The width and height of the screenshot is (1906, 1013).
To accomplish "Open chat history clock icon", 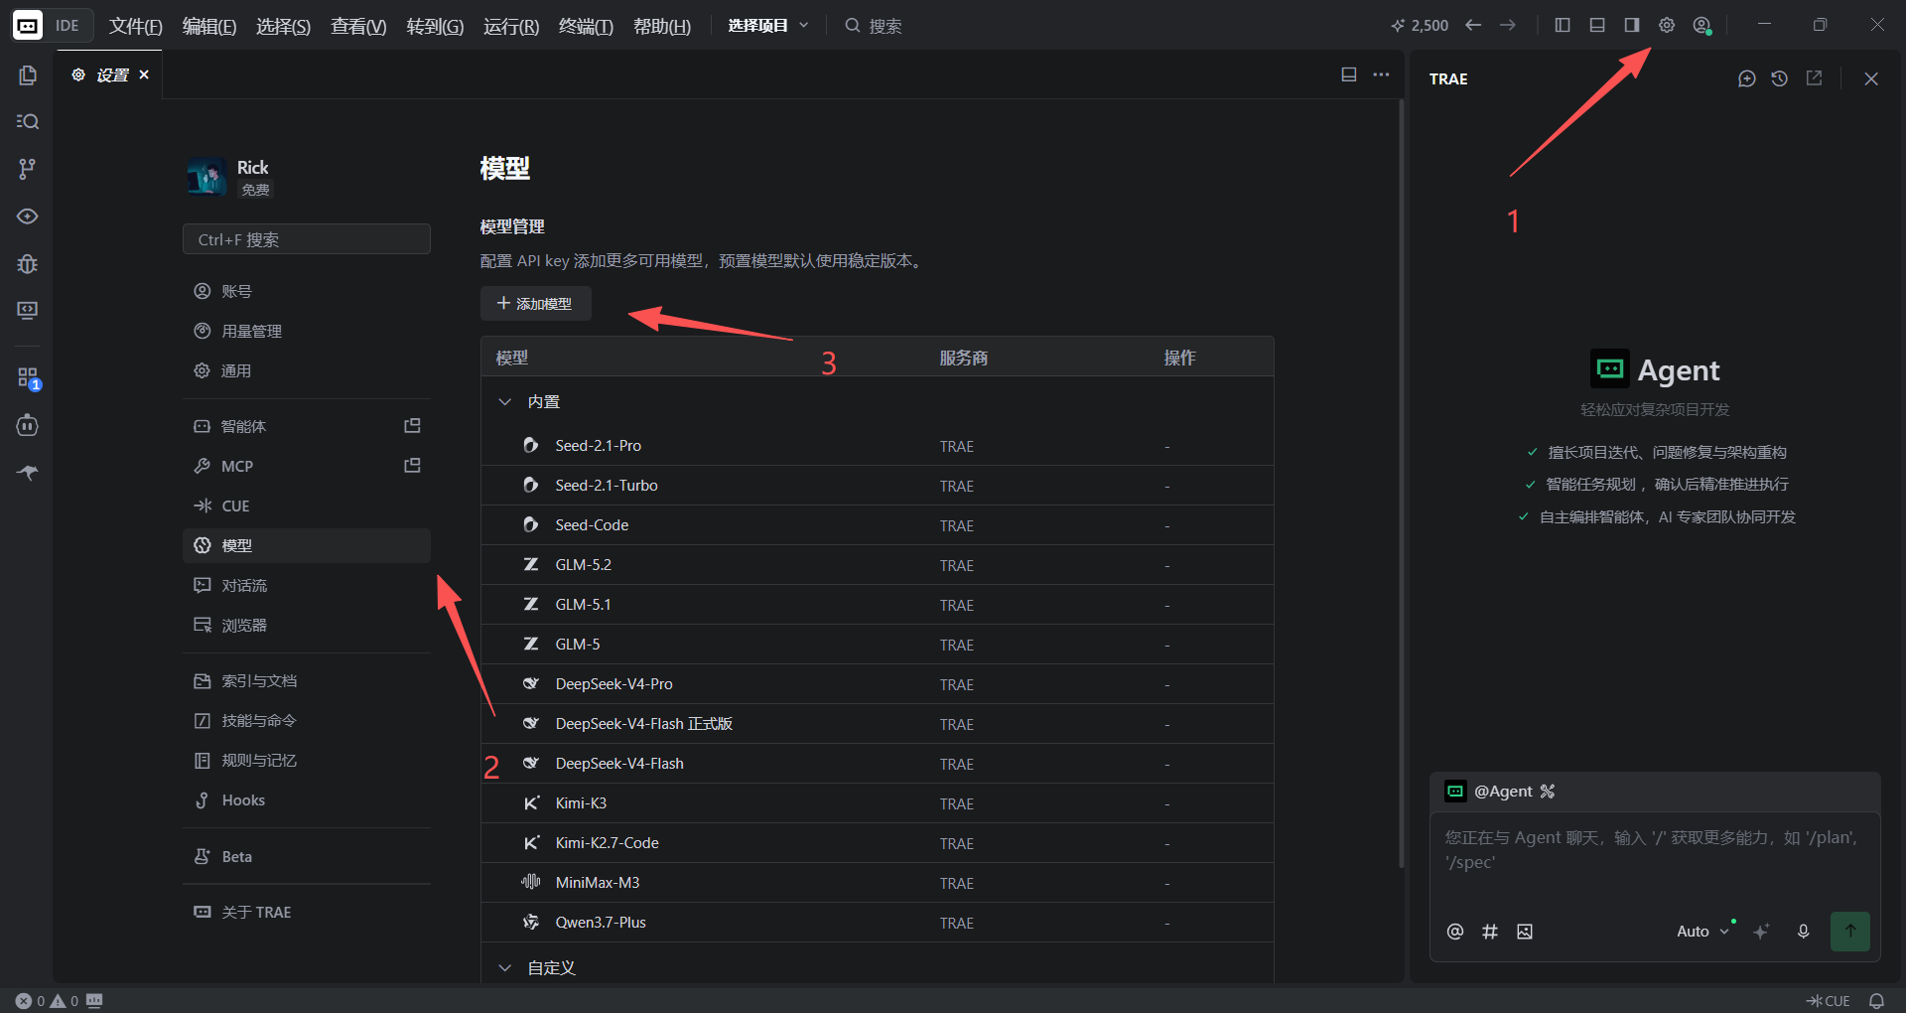I will click(x=1780, y=78).
